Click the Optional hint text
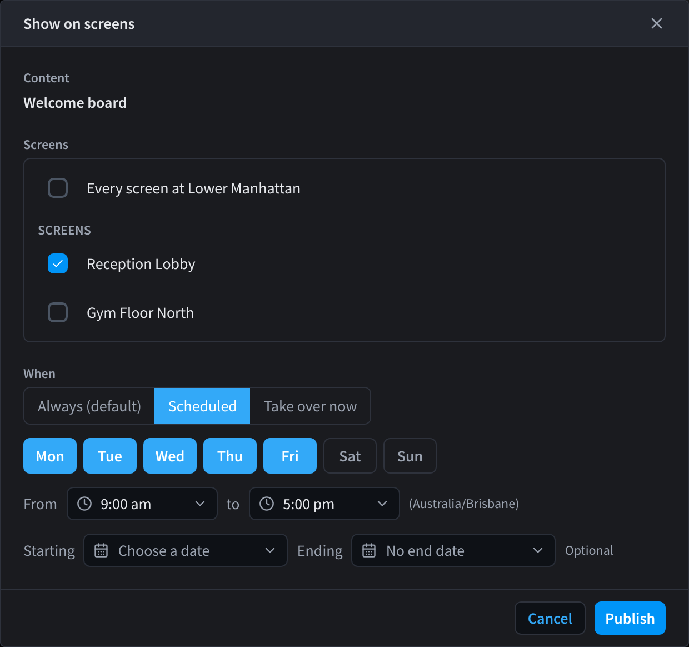The height and width of the screenshot is (647, 689). click(589, 550)
